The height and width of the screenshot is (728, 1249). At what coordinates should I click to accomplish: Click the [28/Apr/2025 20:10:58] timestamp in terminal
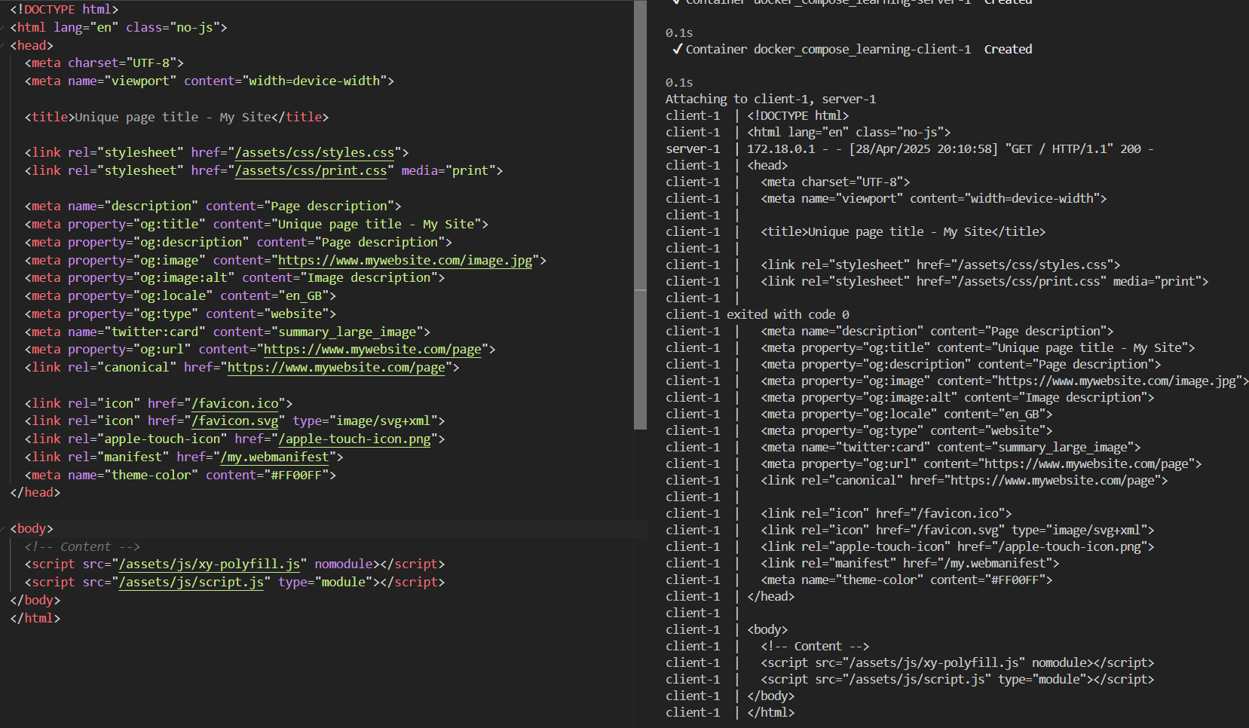923,149
